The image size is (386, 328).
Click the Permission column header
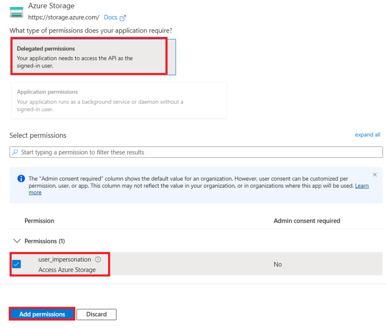pyautogui.click(x=39, y=221)
